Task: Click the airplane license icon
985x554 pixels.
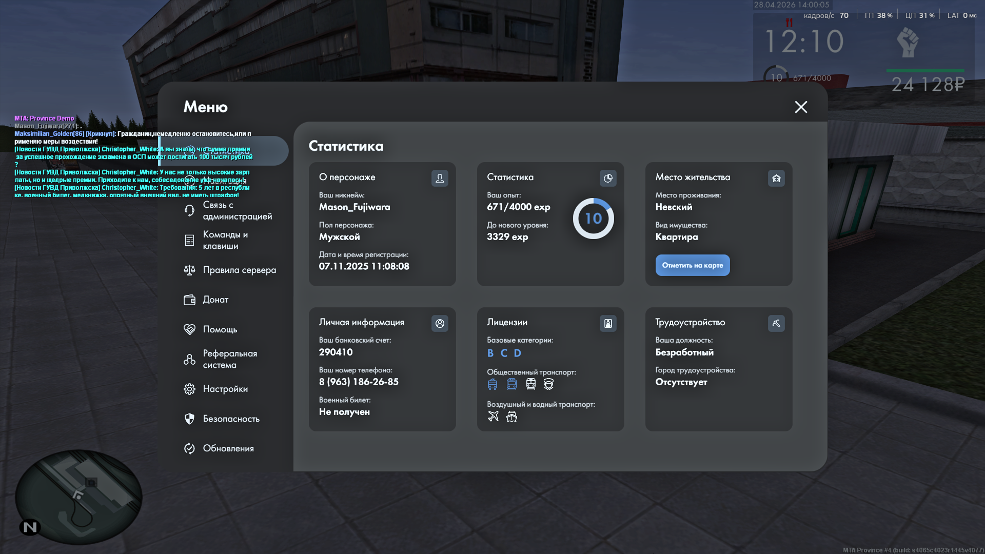Action: coord(493,416)
